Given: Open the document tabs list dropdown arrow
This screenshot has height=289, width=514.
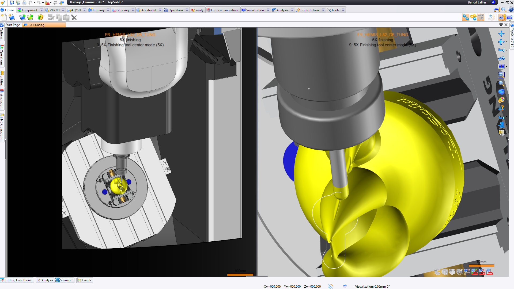Looking at the screenshot, I should pos(501,25).
